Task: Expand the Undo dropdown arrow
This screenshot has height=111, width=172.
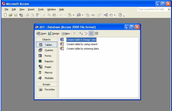Action: (x=65, y=15)
